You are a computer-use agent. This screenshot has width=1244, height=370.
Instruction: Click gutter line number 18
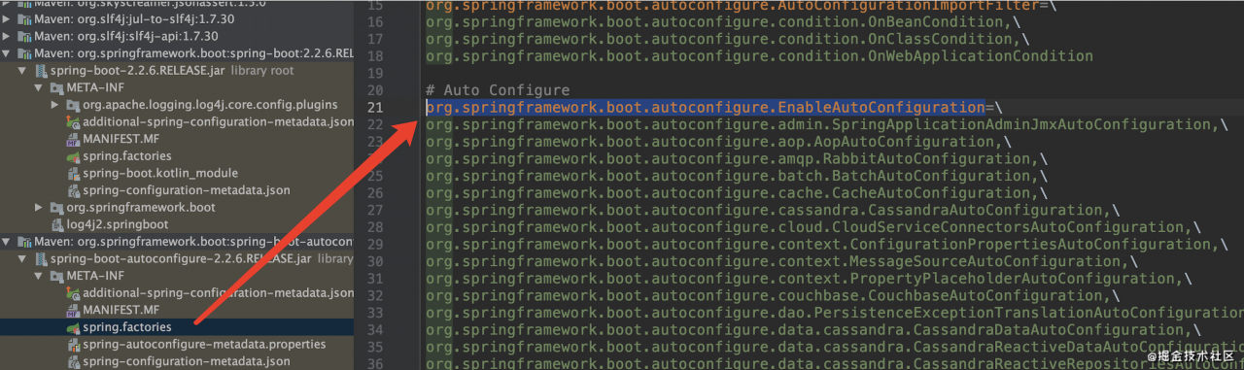376,56
